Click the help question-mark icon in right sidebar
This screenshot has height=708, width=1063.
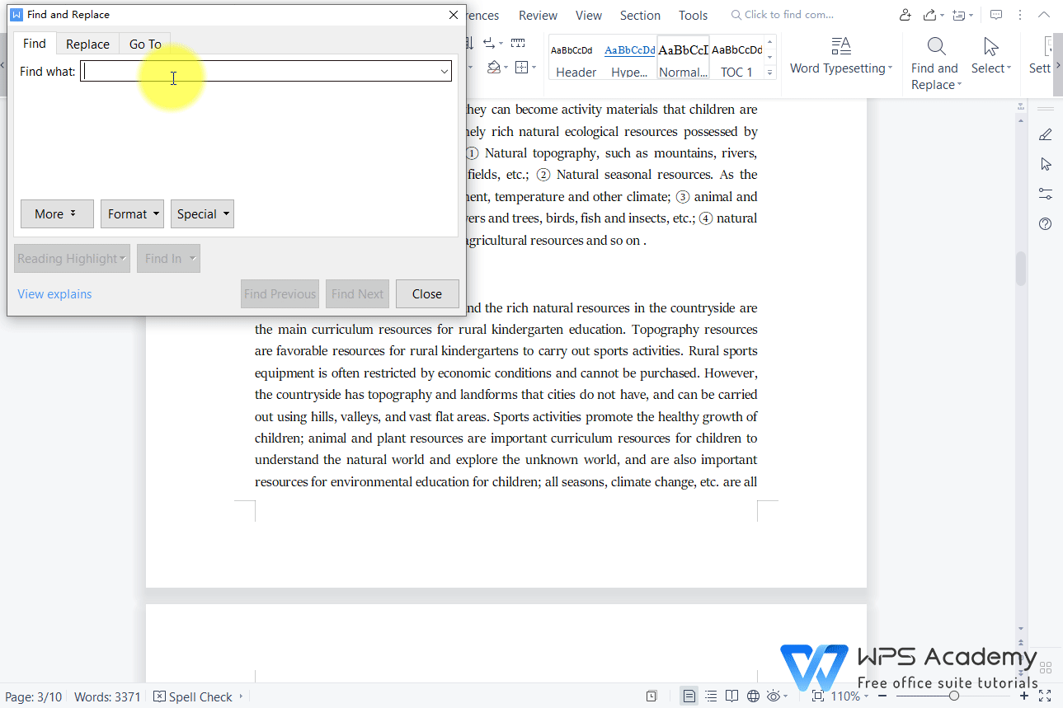[1044, 223]
